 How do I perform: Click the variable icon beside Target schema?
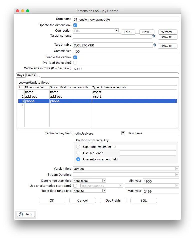pos(154,36)
